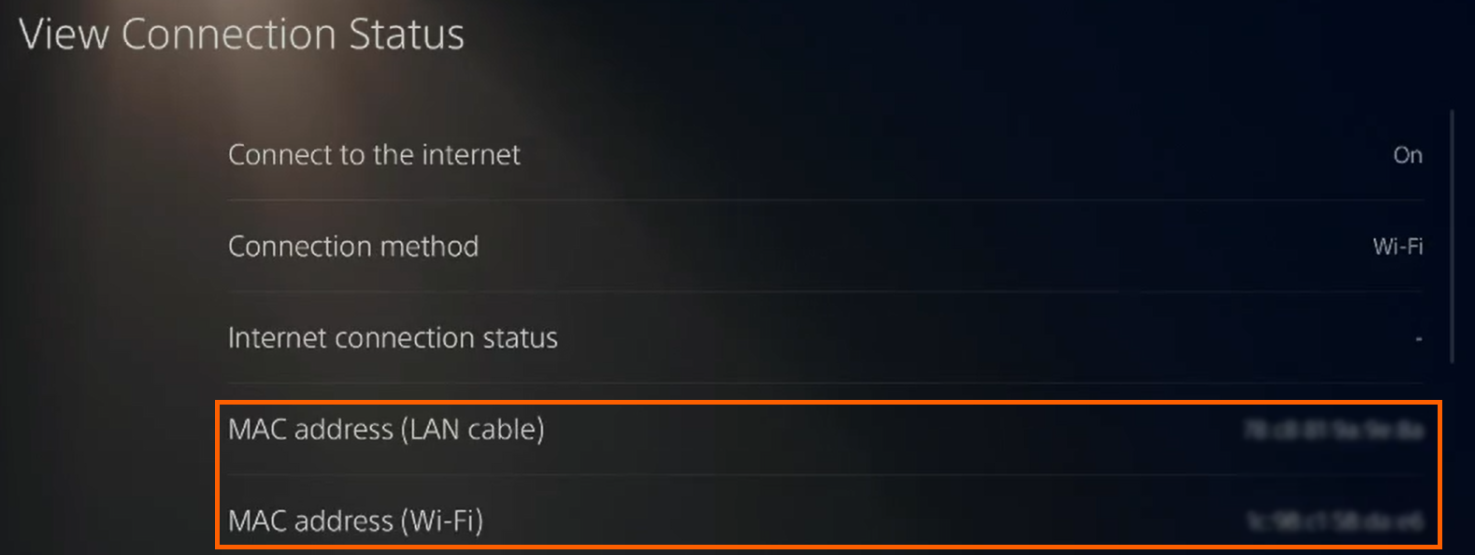1475x555 pixels.
Task: Click the dash next to Internet connection status
Action: tap(1420, 338)
